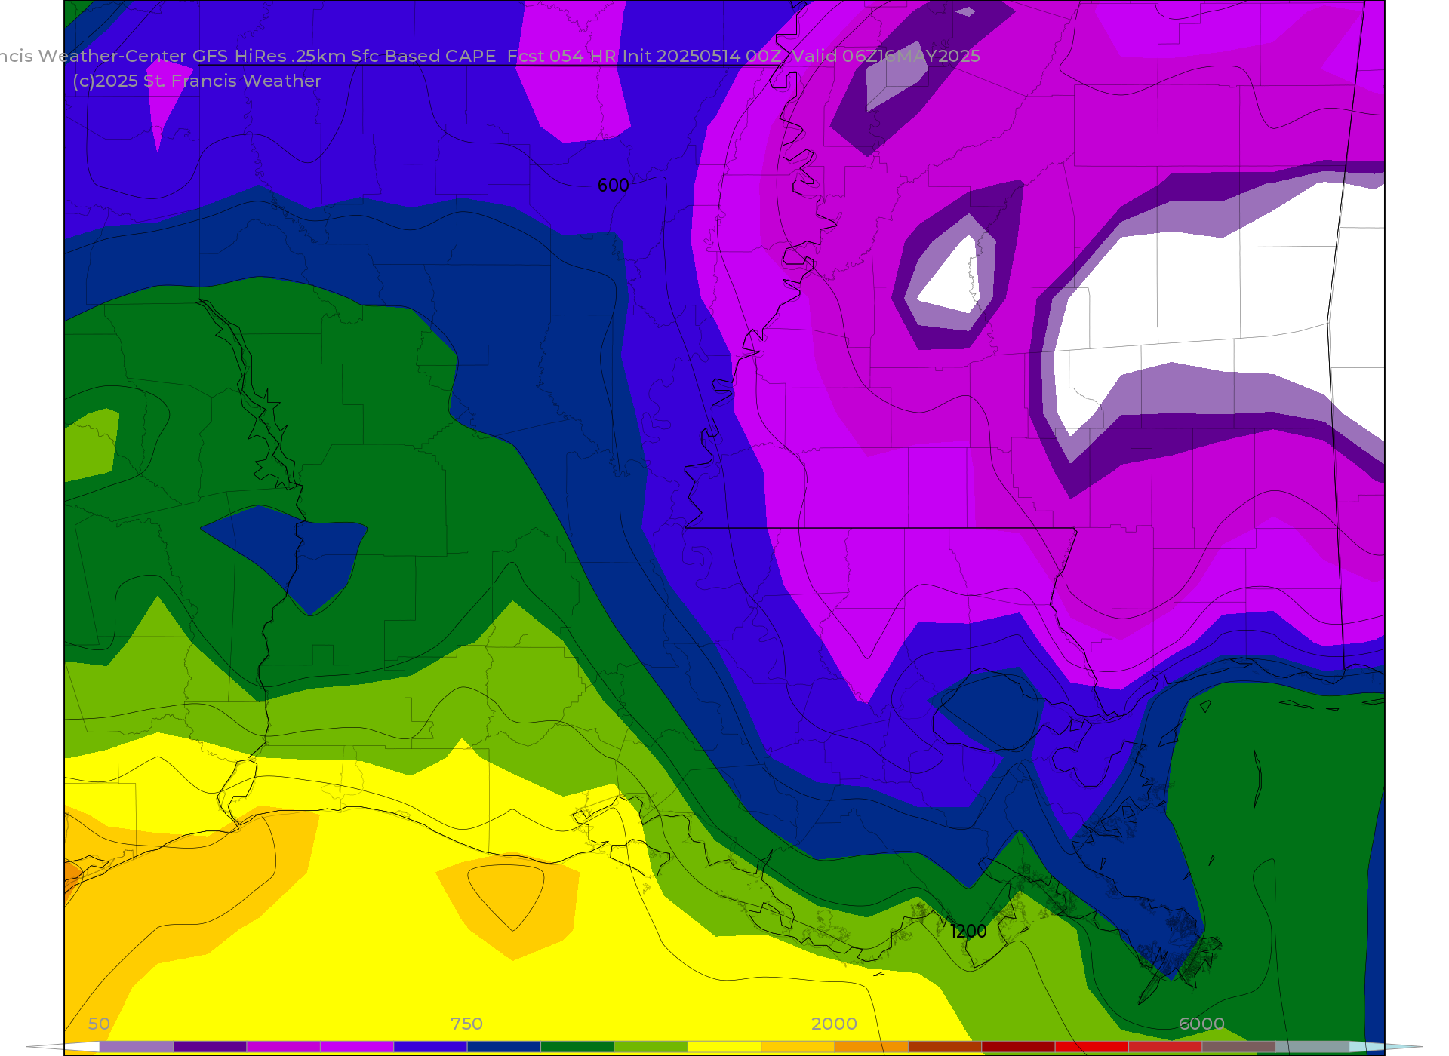The image size is (1449, 1056).
Task: Pick the burnt orange-brown swatch in the legend
Action: pyautogui.click(x=945, y=1047)
